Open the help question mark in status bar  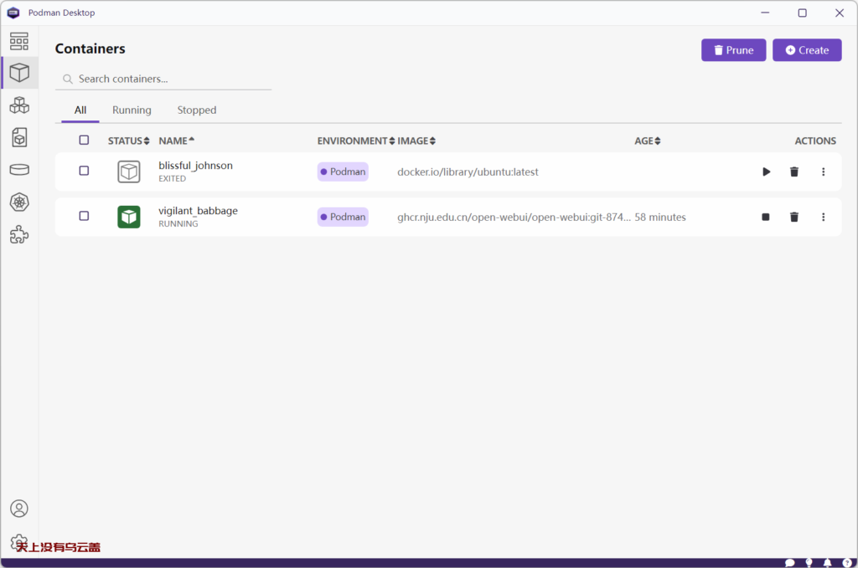pyautogui.click(x=846, y=562)
